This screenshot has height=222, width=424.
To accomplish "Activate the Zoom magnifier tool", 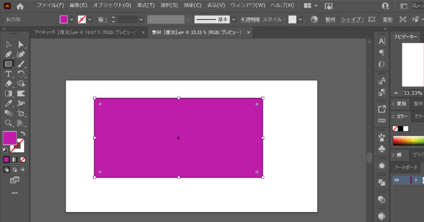I will pos(9,123).
